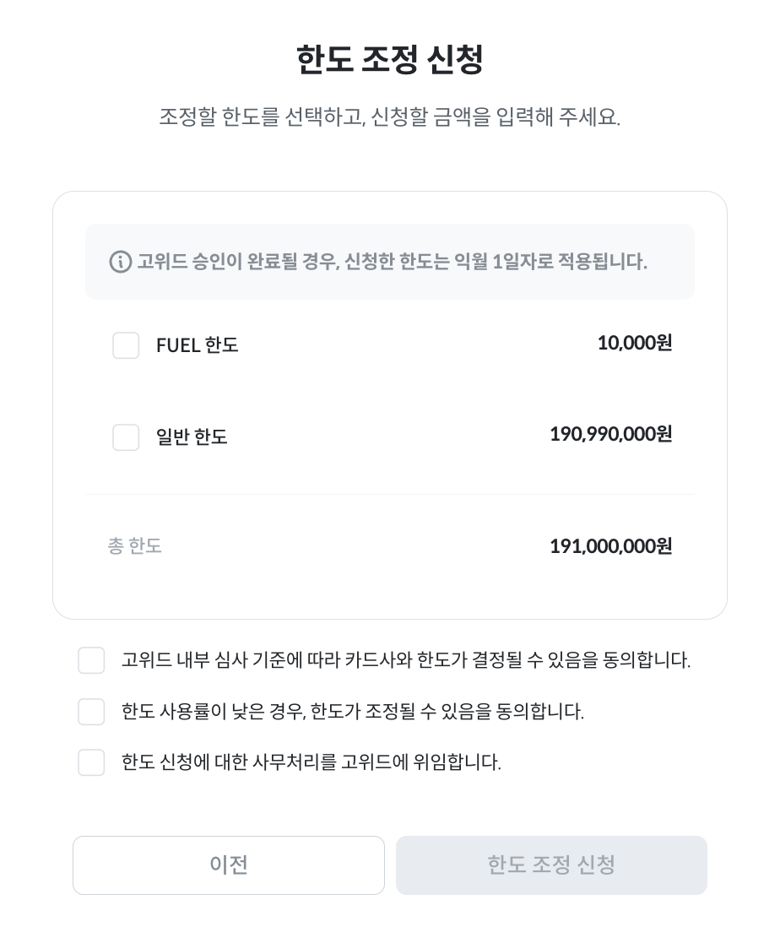Enable the 사무처리 위임 consent checkbox
Screen dimensions: 780x927
coord(91,762)
